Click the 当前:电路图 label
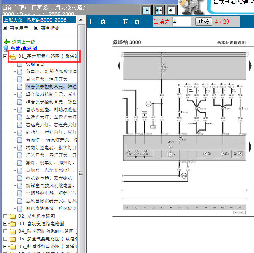 pyautogui.click(x=24, y=48)
